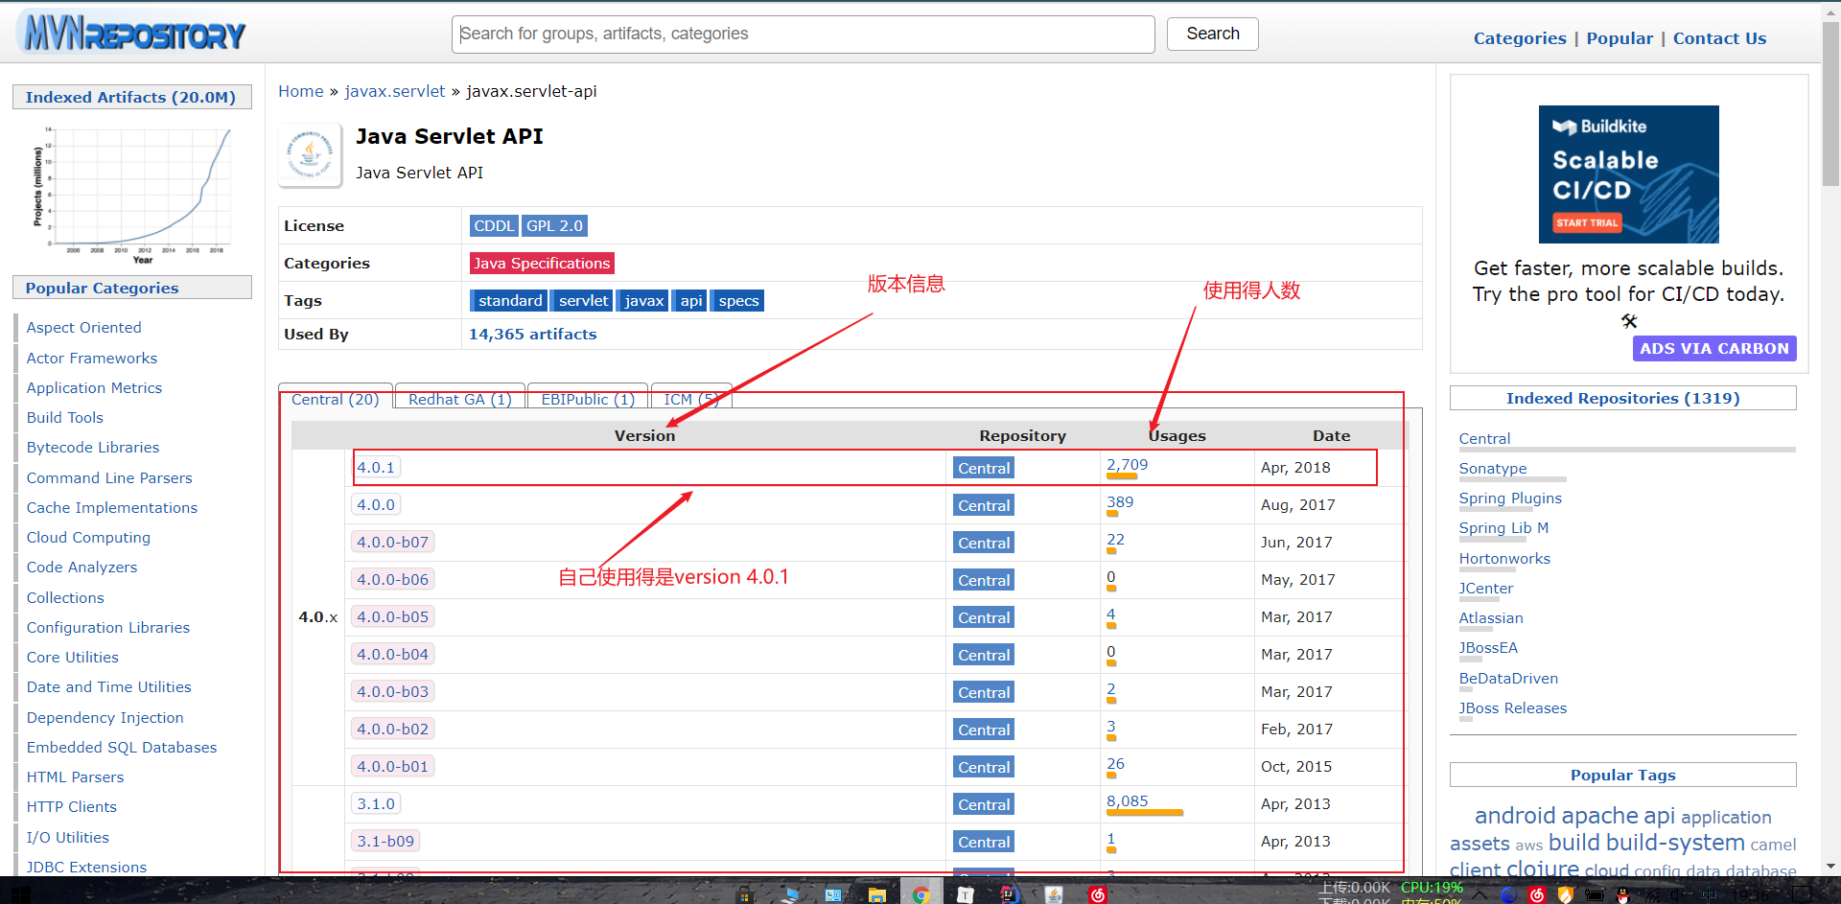This screenshot has width=1841, height=904.
Task: Open the 14,365 artifacts link
Action: pyautogui.click(x=532, y=334)
